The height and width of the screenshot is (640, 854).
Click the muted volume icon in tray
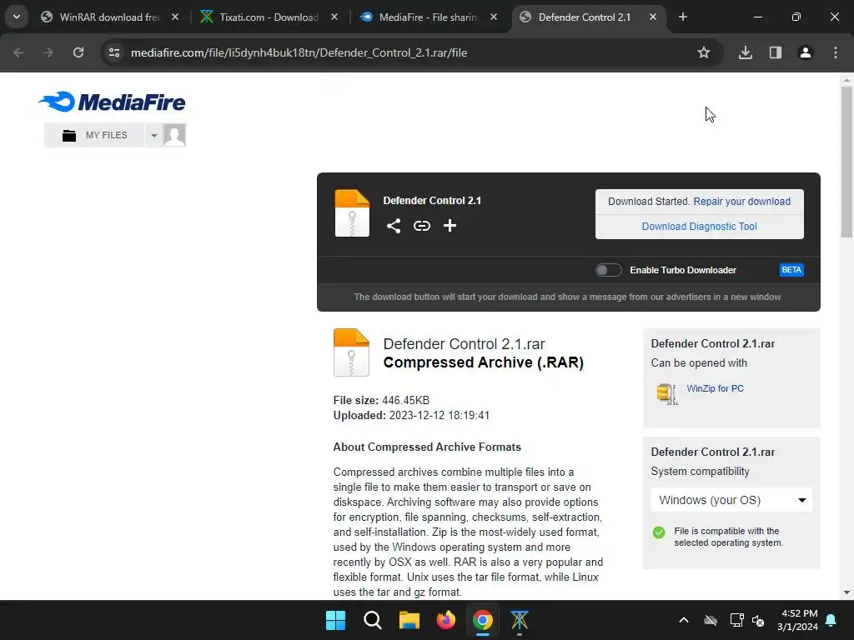(758, 620)
